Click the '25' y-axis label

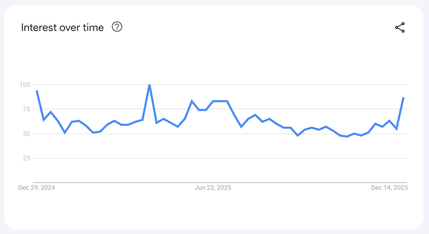pyautogui.click(x=26, y=158)
